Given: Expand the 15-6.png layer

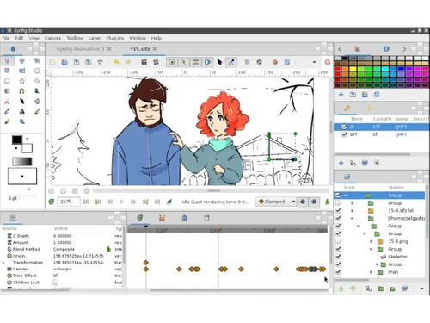Looking at the screenshot, I should point(371,241).
